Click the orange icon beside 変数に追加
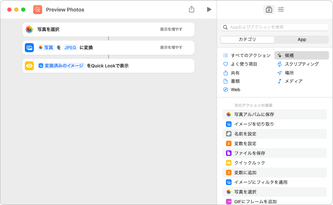Viewport: 333px width, 205px height. 229,173
